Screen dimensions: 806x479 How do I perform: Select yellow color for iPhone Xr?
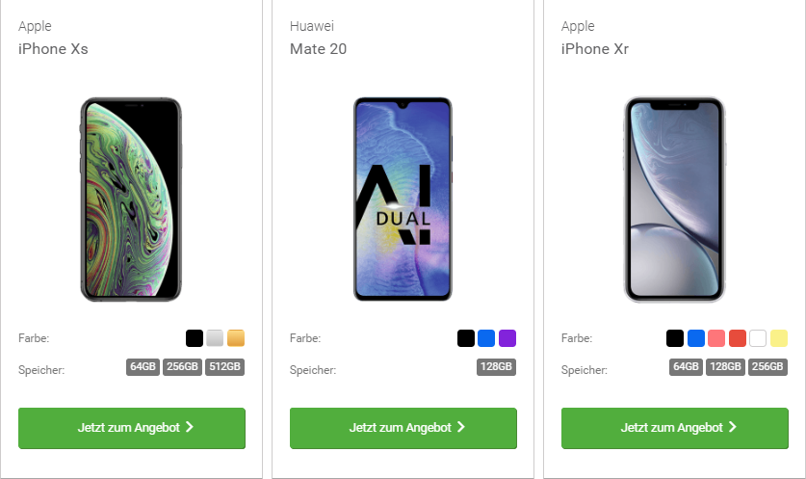(779, 338)
